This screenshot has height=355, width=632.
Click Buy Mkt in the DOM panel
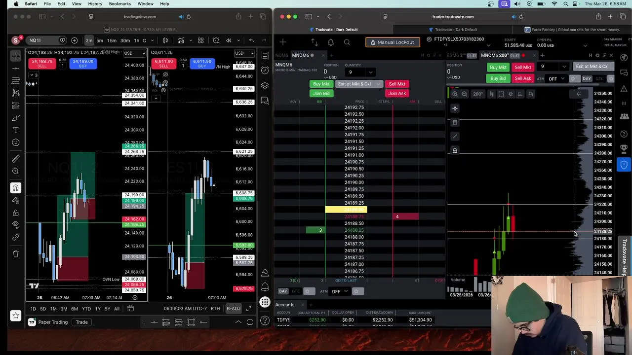coord(321,84)
